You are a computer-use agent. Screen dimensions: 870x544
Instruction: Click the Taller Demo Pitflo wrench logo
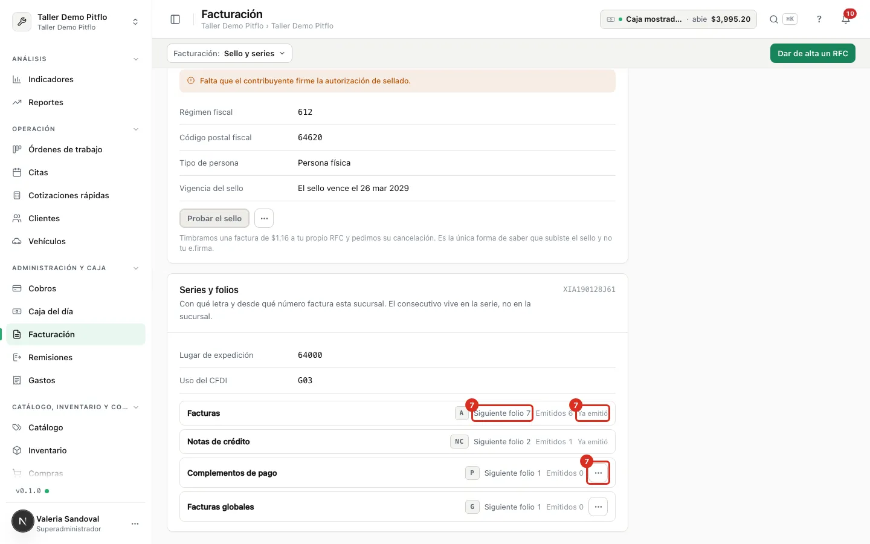(x=22, y=22)
